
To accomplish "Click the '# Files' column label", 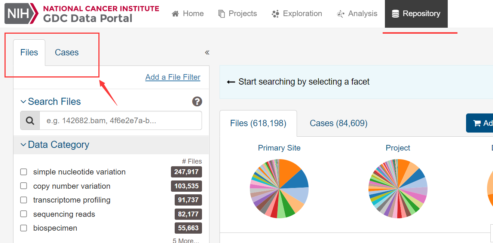I will click(x=192, y=161).
